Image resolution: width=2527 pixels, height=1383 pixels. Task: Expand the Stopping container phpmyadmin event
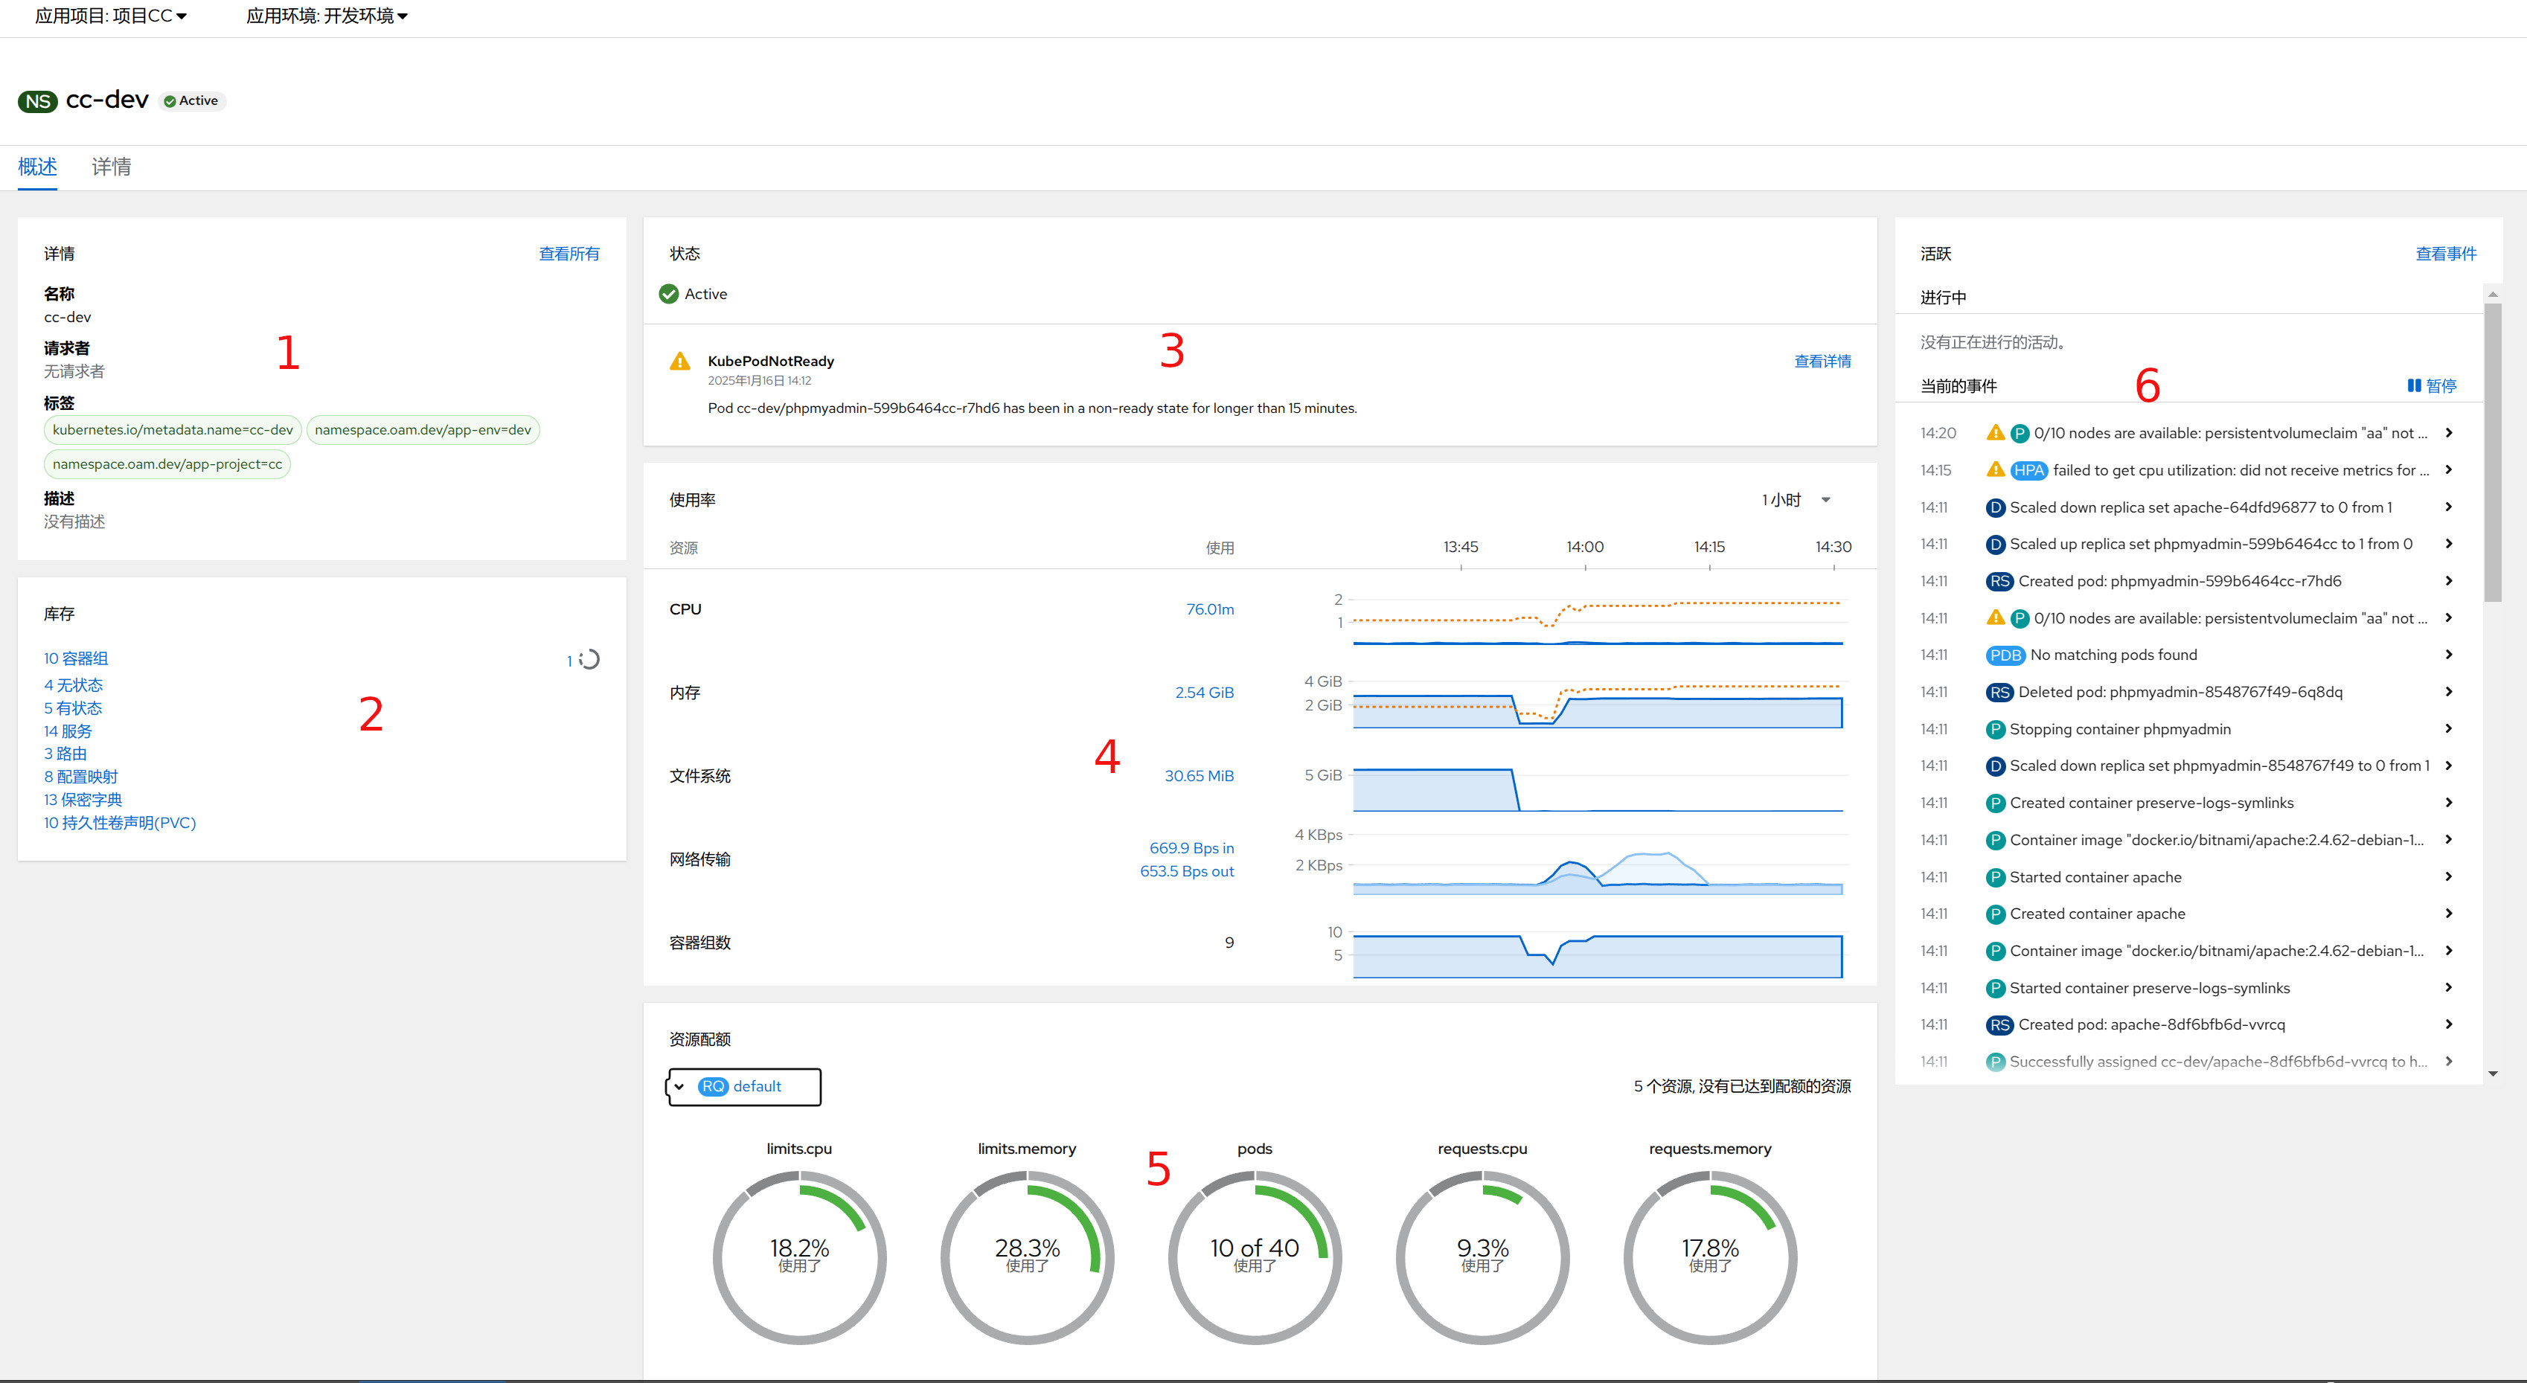pyautogui.click(x=2449, y=729)
